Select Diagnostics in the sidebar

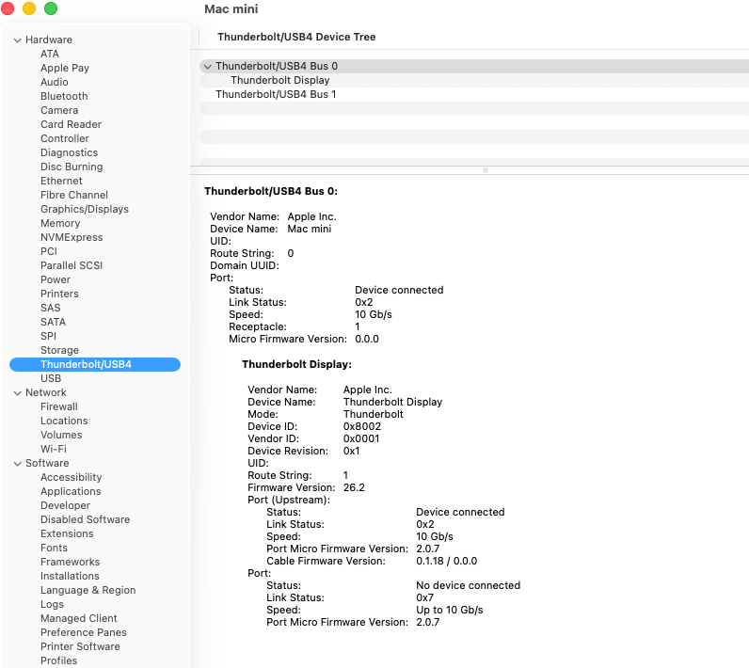(70, 152)
